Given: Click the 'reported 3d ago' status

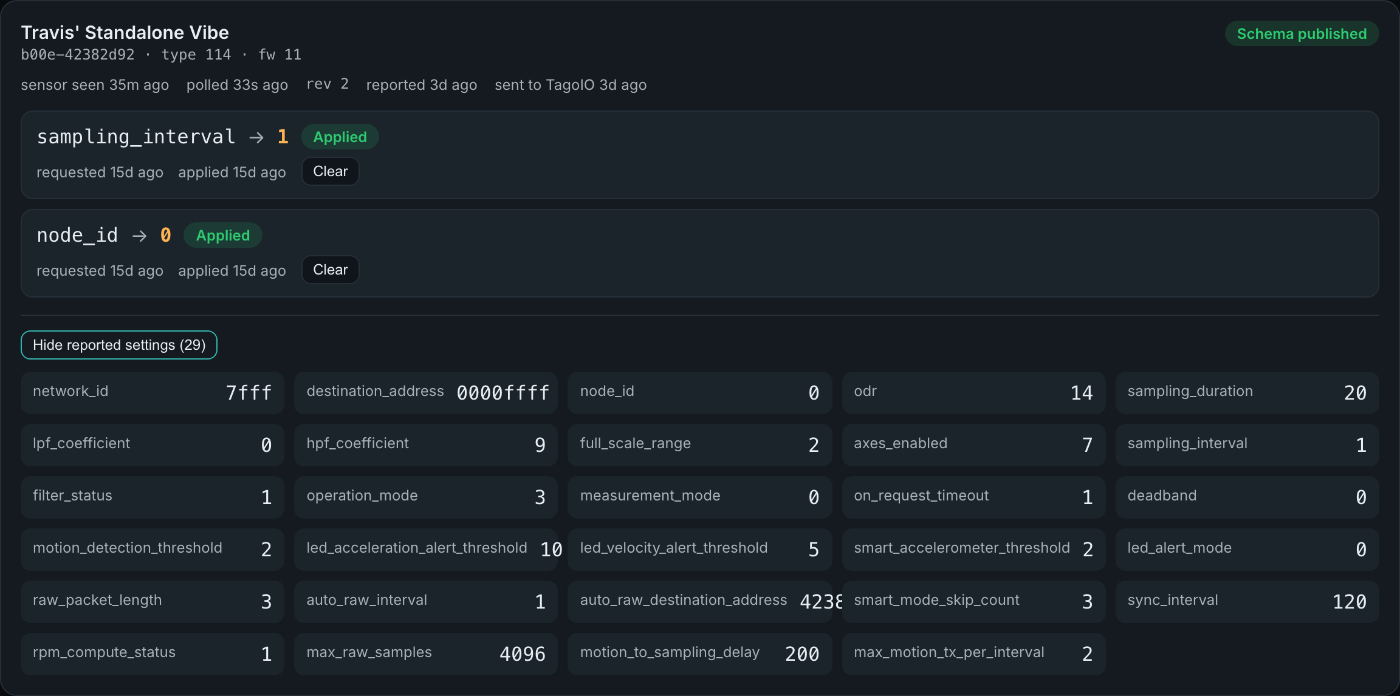Looking at the screenshot, I should click(422, 84).
